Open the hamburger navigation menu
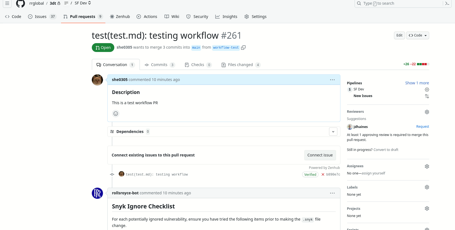Image resolution: width=455 pixels, height=230 pixels. [x=7, y=3]
